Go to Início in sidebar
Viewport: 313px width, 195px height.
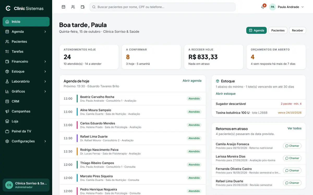coord(26,22)
